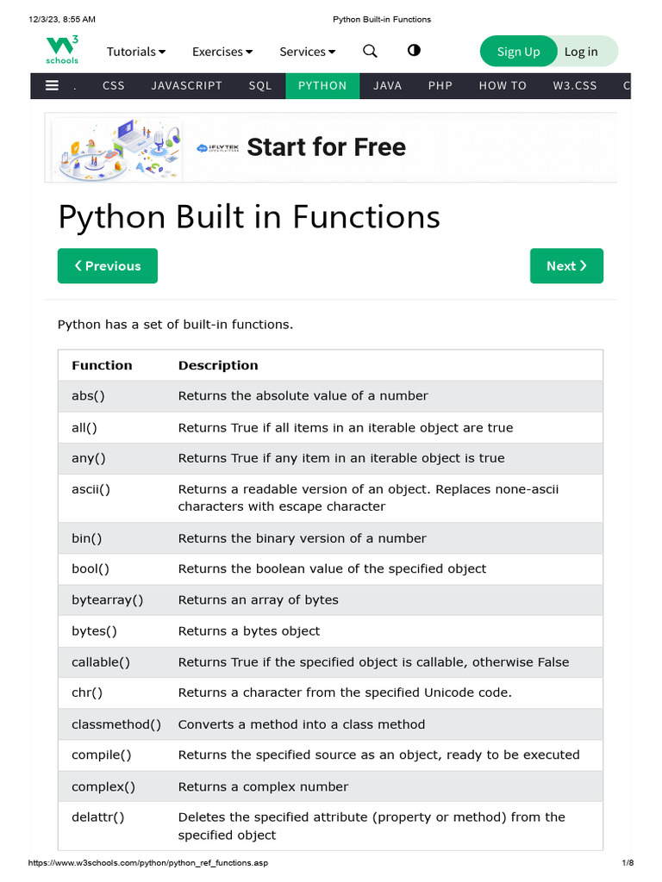Screen dimensions: 662x882
Task: Toggle dark mode contrast icon
Action: [x=414, y=50]
